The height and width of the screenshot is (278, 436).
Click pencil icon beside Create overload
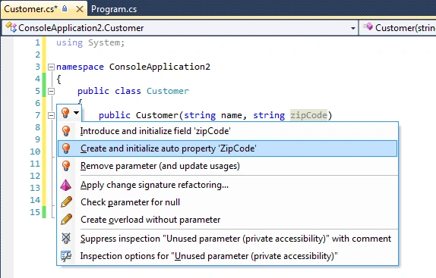66,220
